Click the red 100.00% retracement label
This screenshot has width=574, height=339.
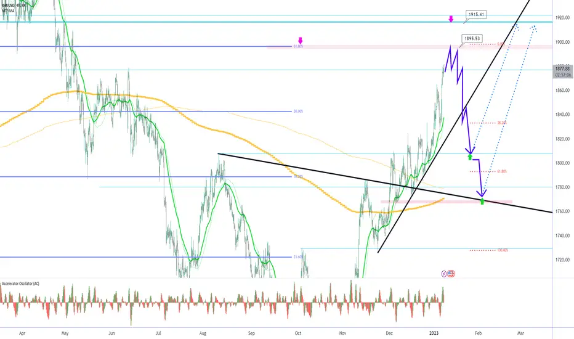click(503, 250)
